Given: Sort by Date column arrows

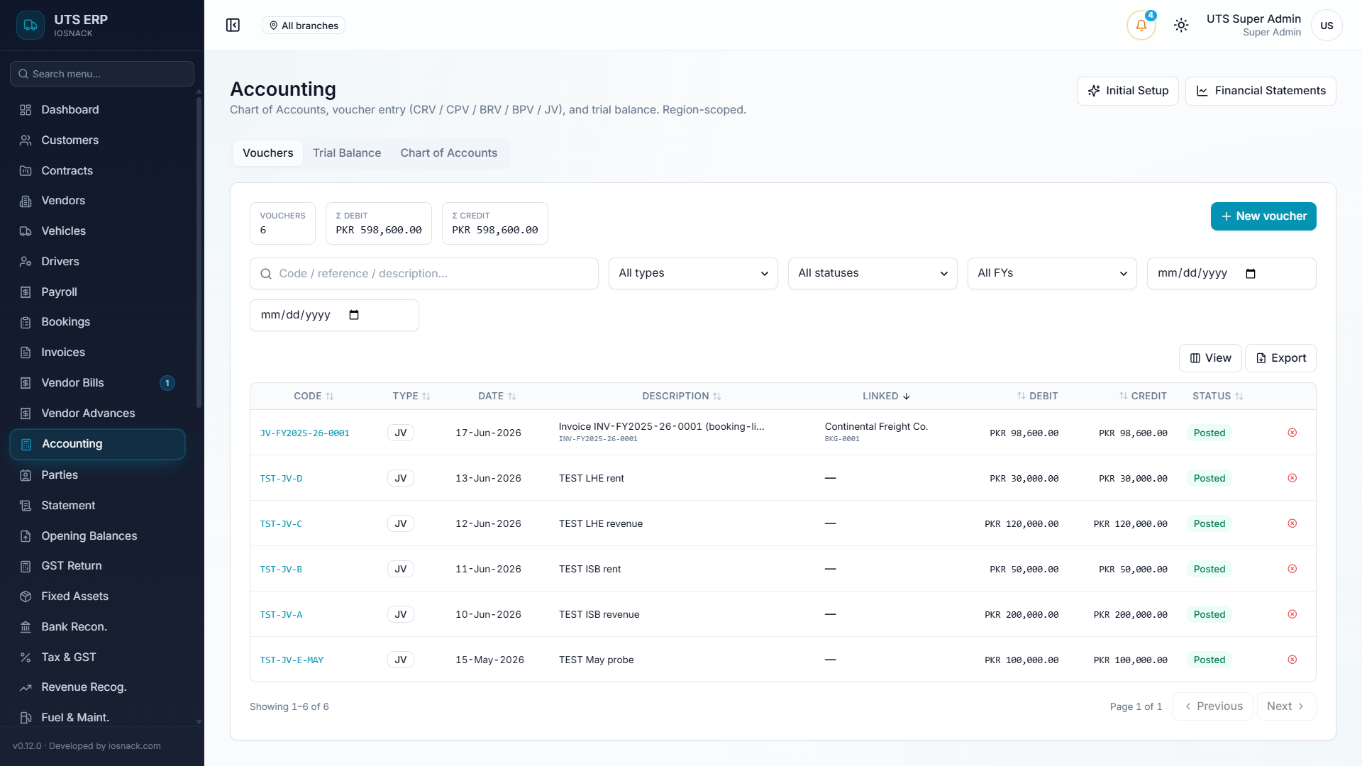Looking at the screenshot, I should (512, 396).
